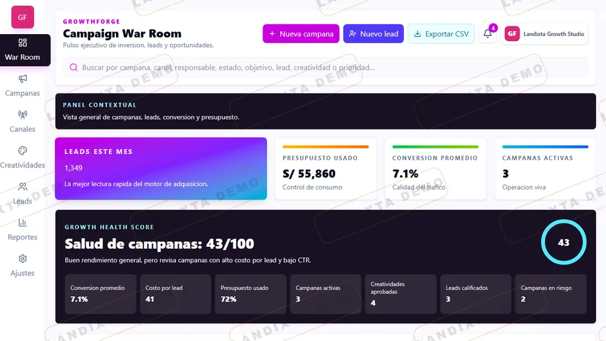Click the GF avatar in header
Image resolution: width=606 pixels, height=341 pixels.
pyautogui.click(x=512, y=33)
